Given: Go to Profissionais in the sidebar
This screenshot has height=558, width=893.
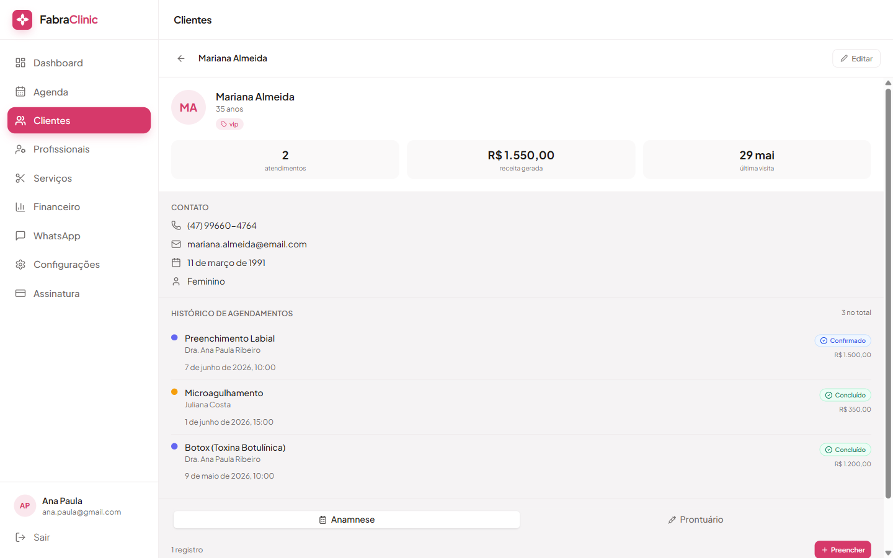Looking at the screenshot, I should click(x=79, y=149).
